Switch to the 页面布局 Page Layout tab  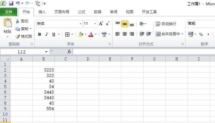point(62,12)
